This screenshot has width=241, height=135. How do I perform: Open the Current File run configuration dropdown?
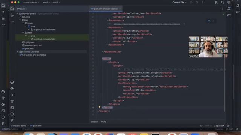(x=180, y=2)
